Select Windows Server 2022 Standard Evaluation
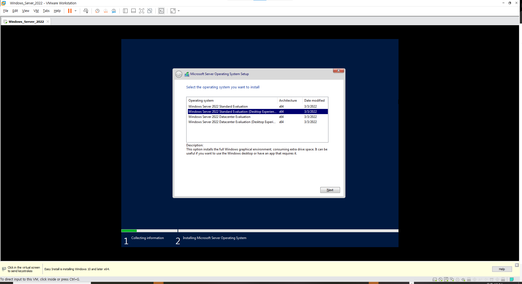This screenshot has width=522, height=284. click(x=258, y=106)
